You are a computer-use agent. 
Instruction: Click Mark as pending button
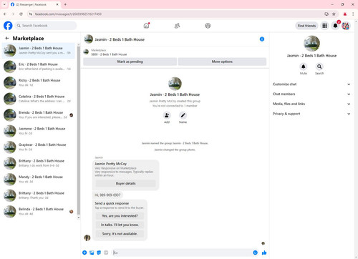[130, 62]
